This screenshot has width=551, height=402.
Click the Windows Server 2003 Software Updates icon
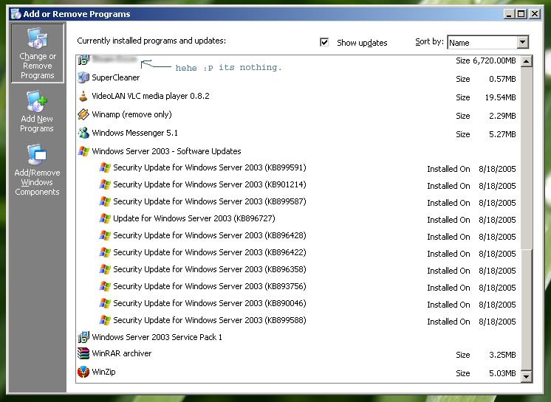point(83,151)
